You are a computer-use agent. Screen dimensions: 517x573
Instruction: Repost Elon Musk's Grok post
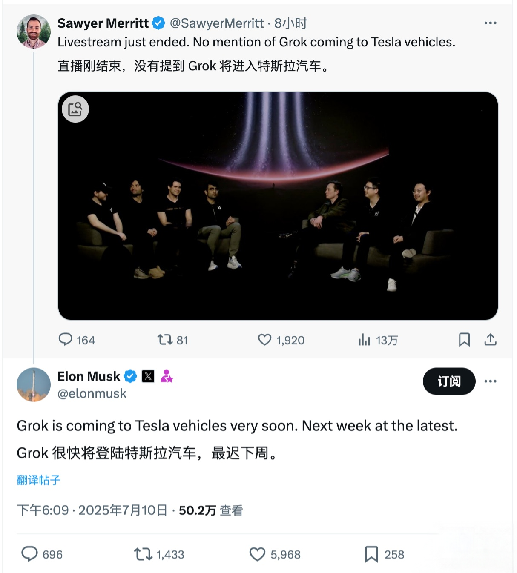pos(143,554)
